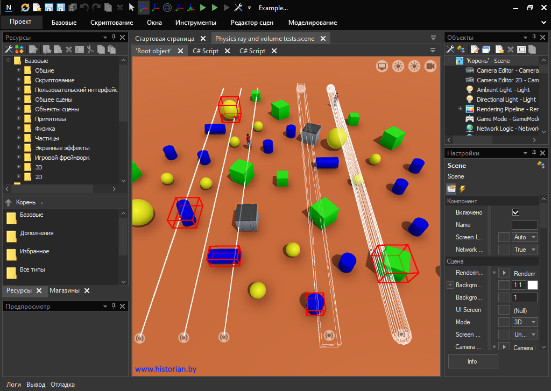Open the 'Инструменты' ribbon tab
551x391 pixels.
[195, 23]
